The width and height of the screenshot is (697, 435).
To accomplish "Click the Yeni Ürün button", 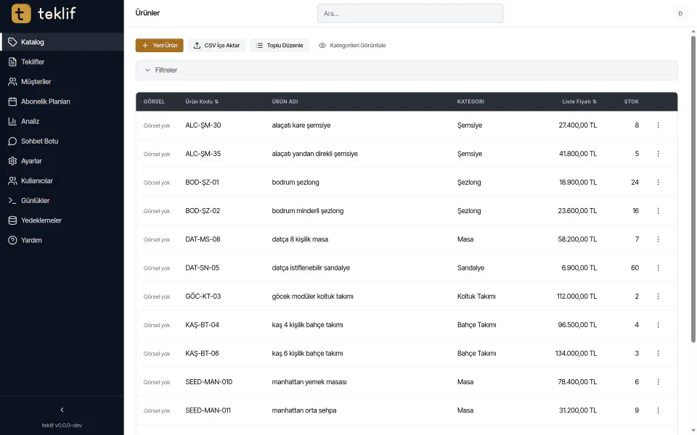I will [x=159, y=45].
